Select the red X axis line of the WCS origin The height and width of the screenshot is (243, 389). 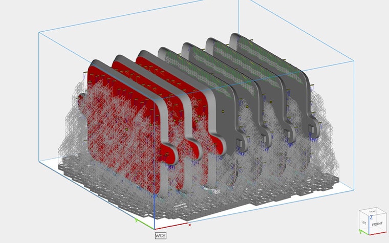pos(171,226)
